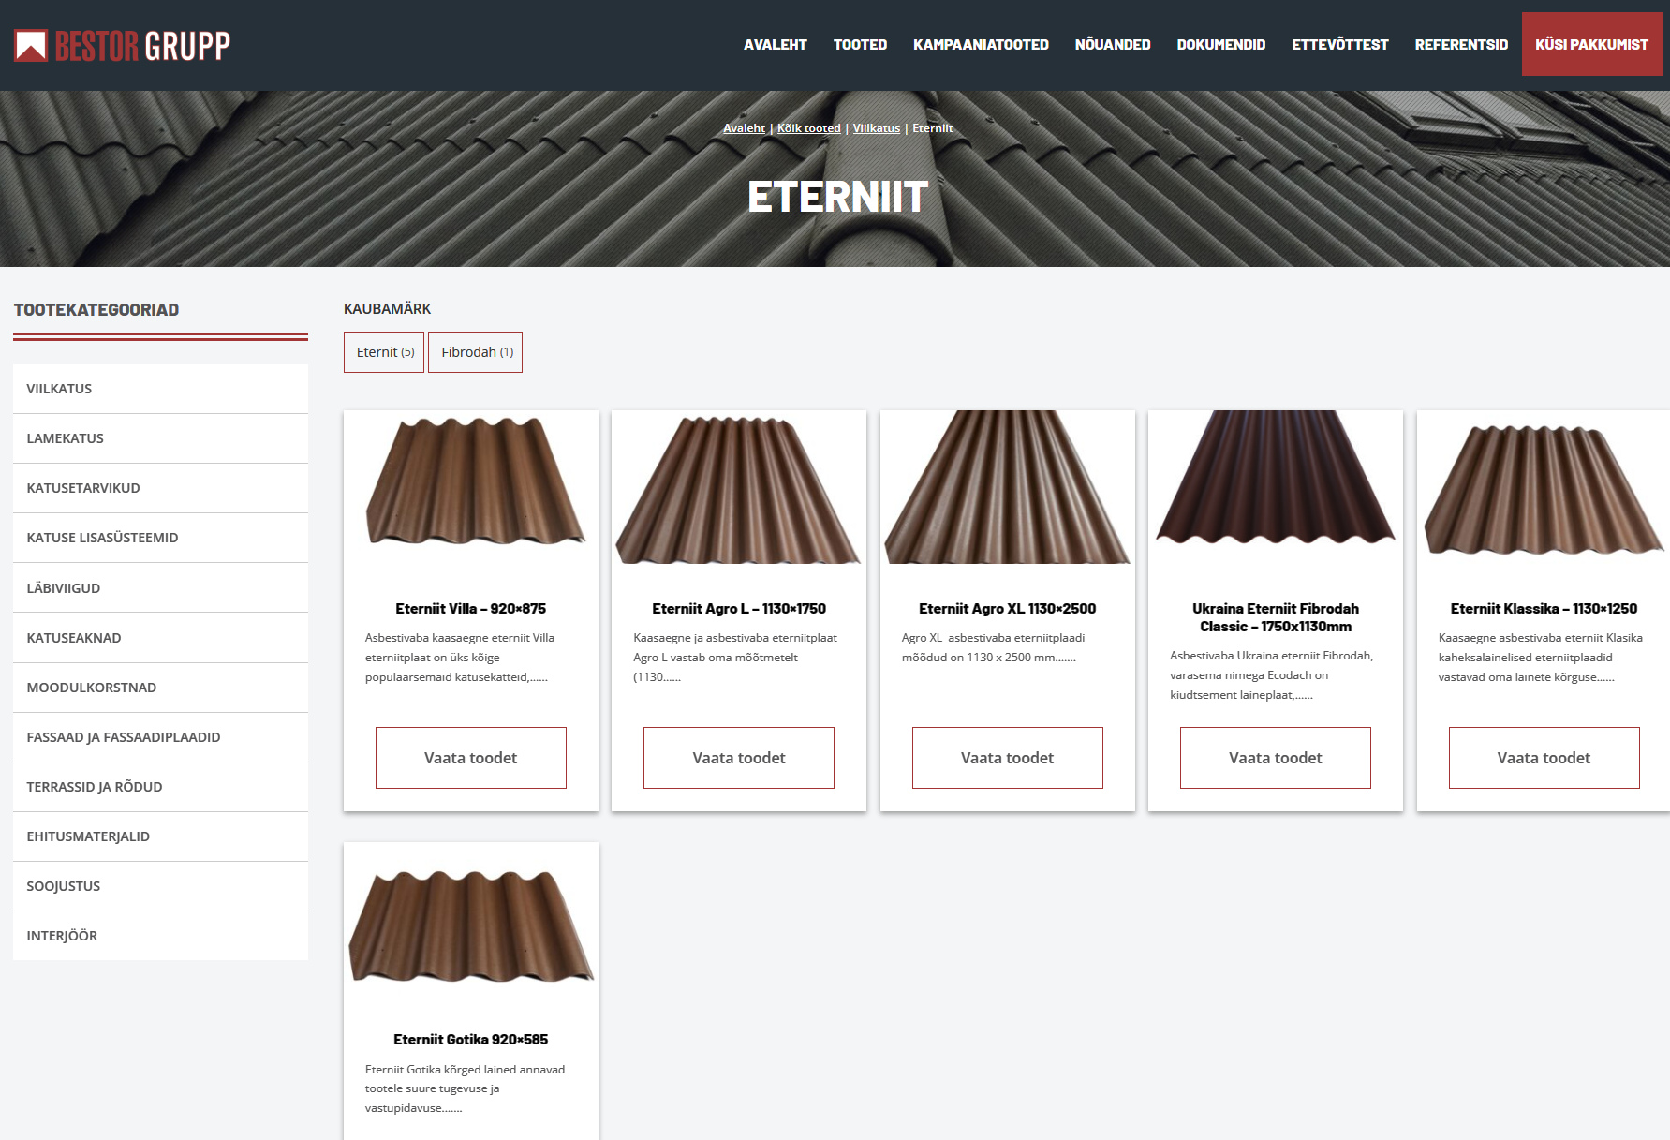Click the Agro XL description text

point(993,647)
